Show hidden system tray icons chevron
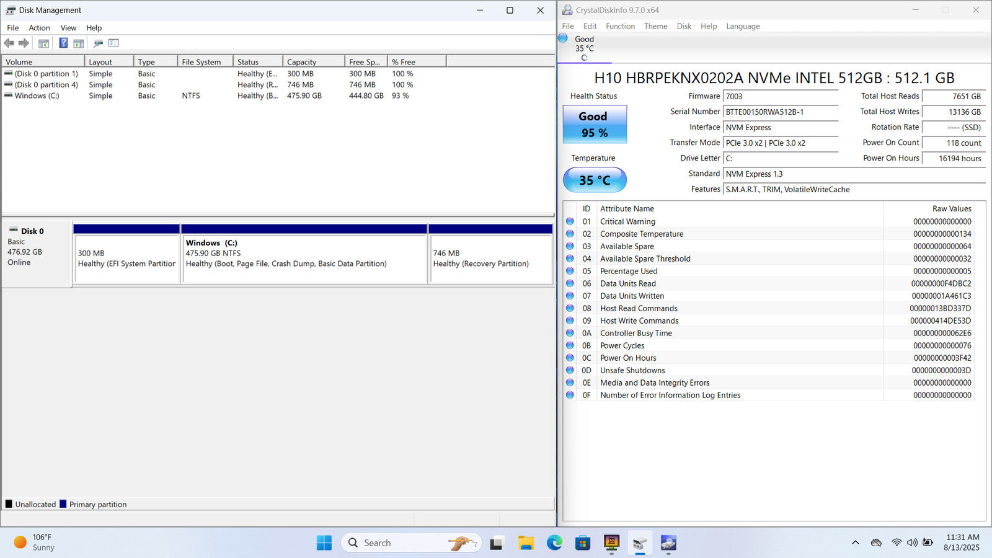 click(x=856, y=543)
